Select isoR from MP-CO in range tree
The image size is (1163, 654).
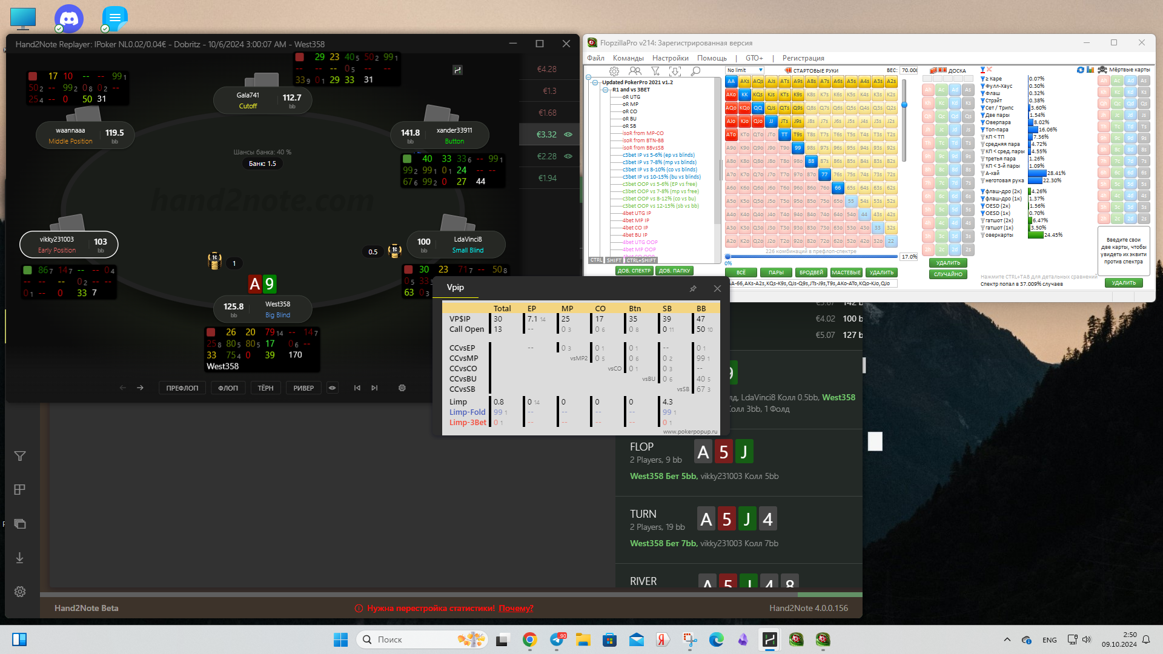click(x=643, y=133)
